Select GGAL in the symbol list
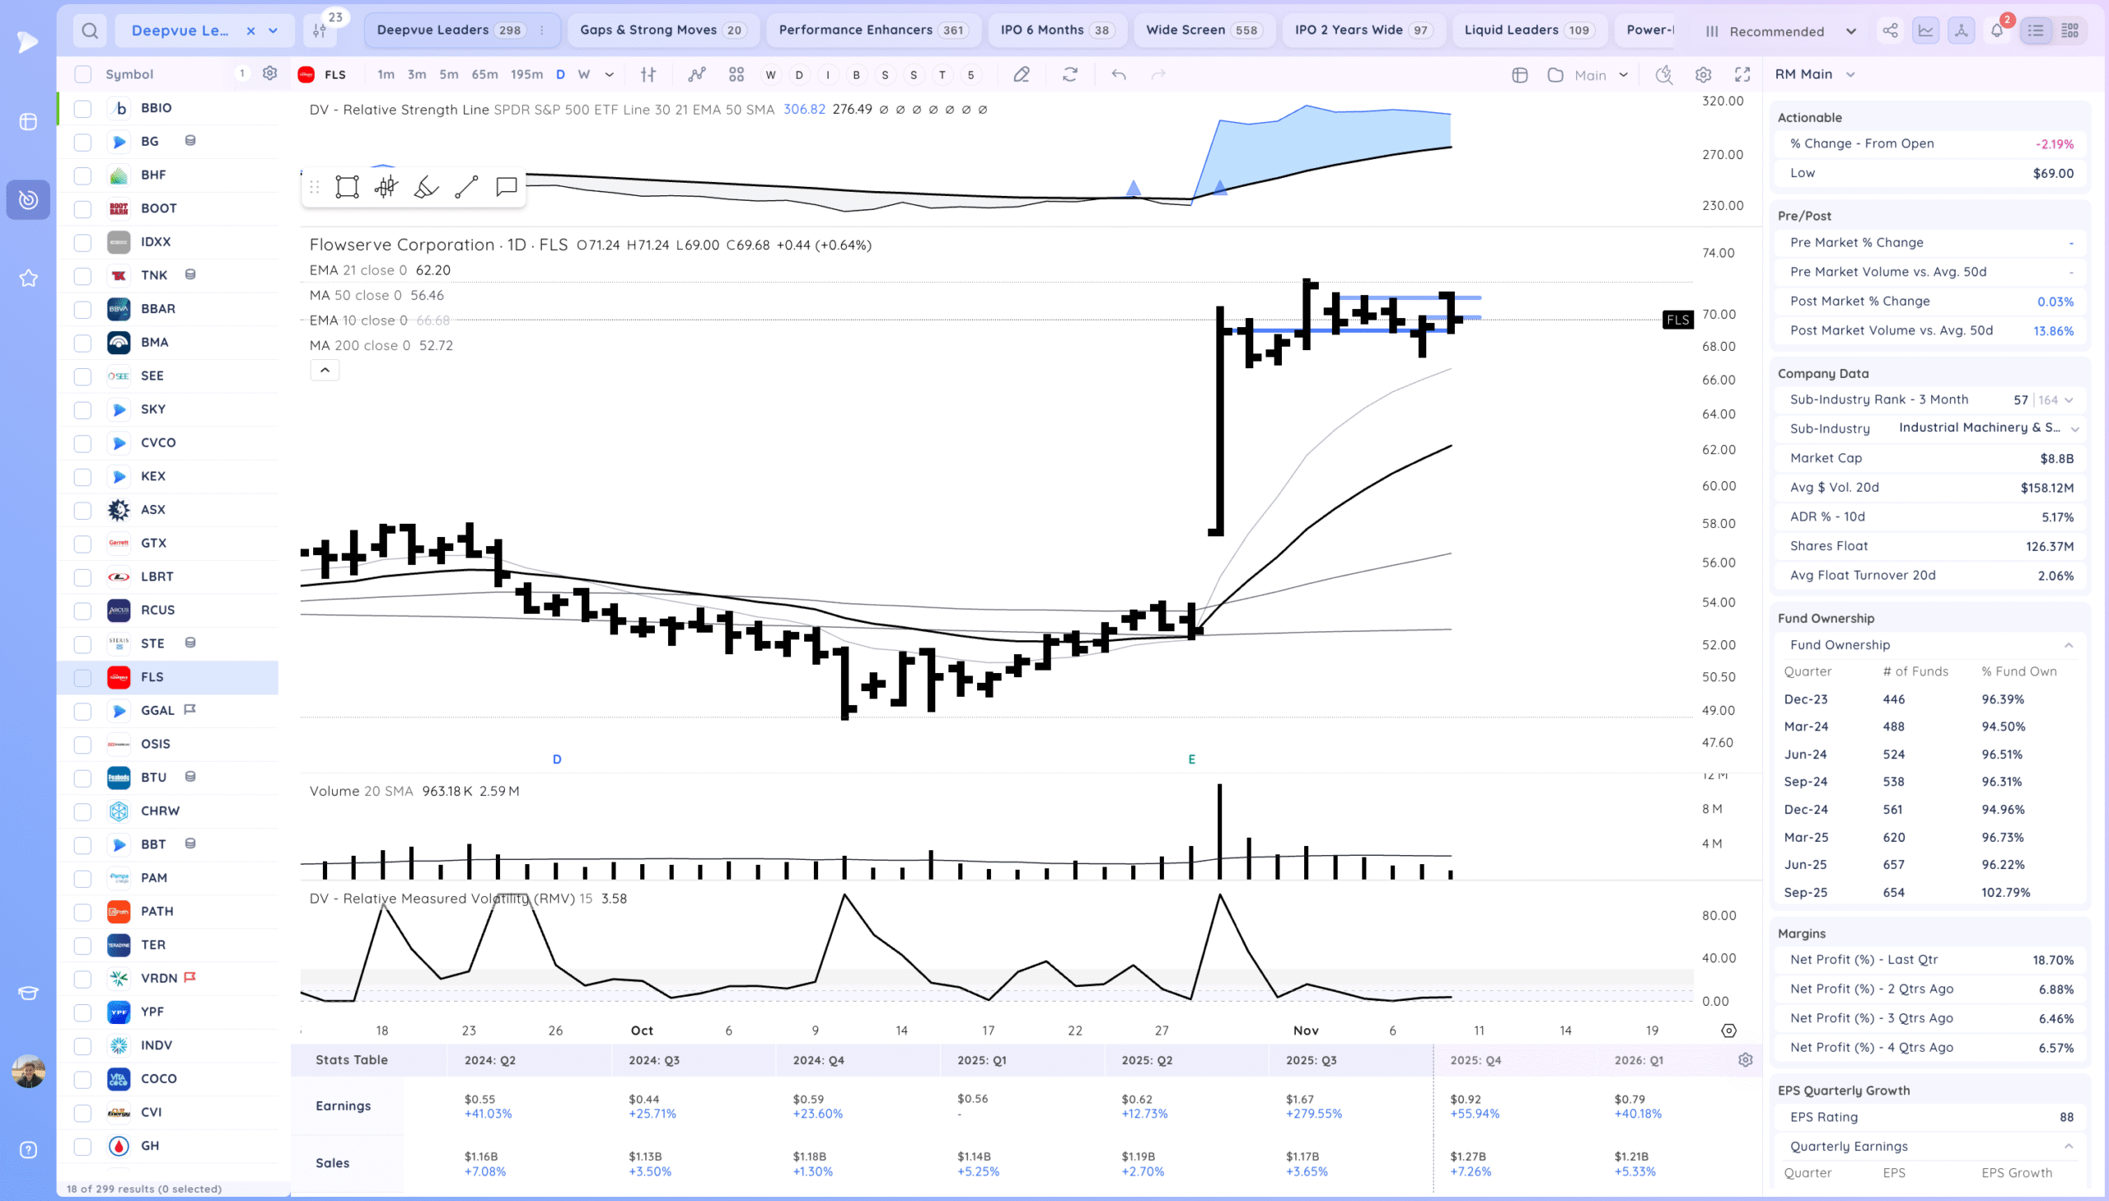The image size is (2109, 1201). [157, 710]
